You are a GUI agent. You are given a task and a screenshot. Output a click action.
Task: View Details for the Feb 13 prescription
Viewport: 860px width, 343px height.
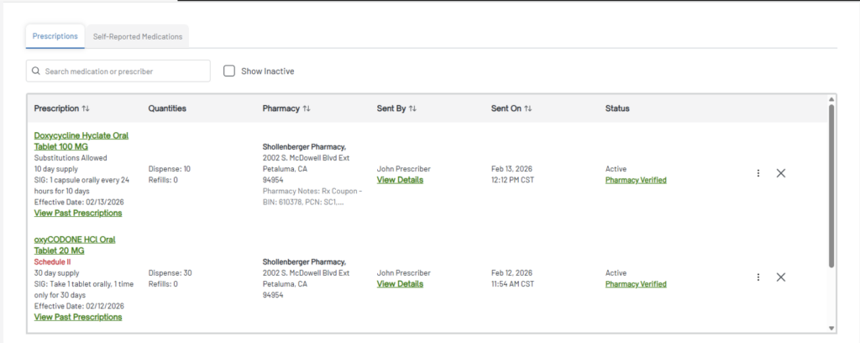400,180
